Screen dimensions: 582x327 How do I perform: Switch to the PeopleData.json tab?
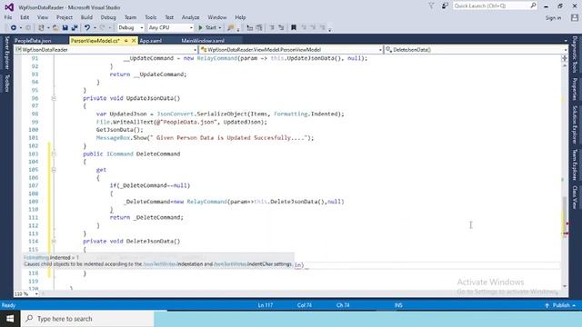33,40
